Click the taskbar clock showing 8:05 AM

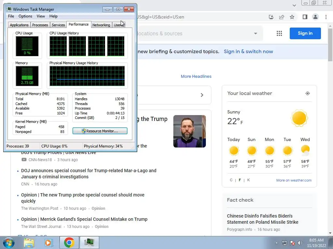(316, 243)
